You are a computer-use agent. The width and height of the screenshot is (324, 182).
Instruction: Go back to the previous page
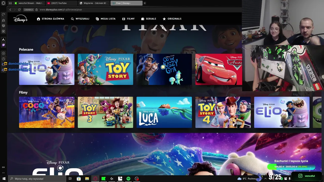click(x=10, y=10)
